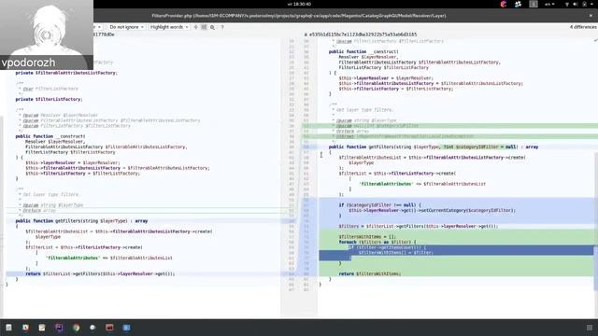
Task: Click 'private $filterListFactory;' line in left pane
Action: (x=49, y=99)
